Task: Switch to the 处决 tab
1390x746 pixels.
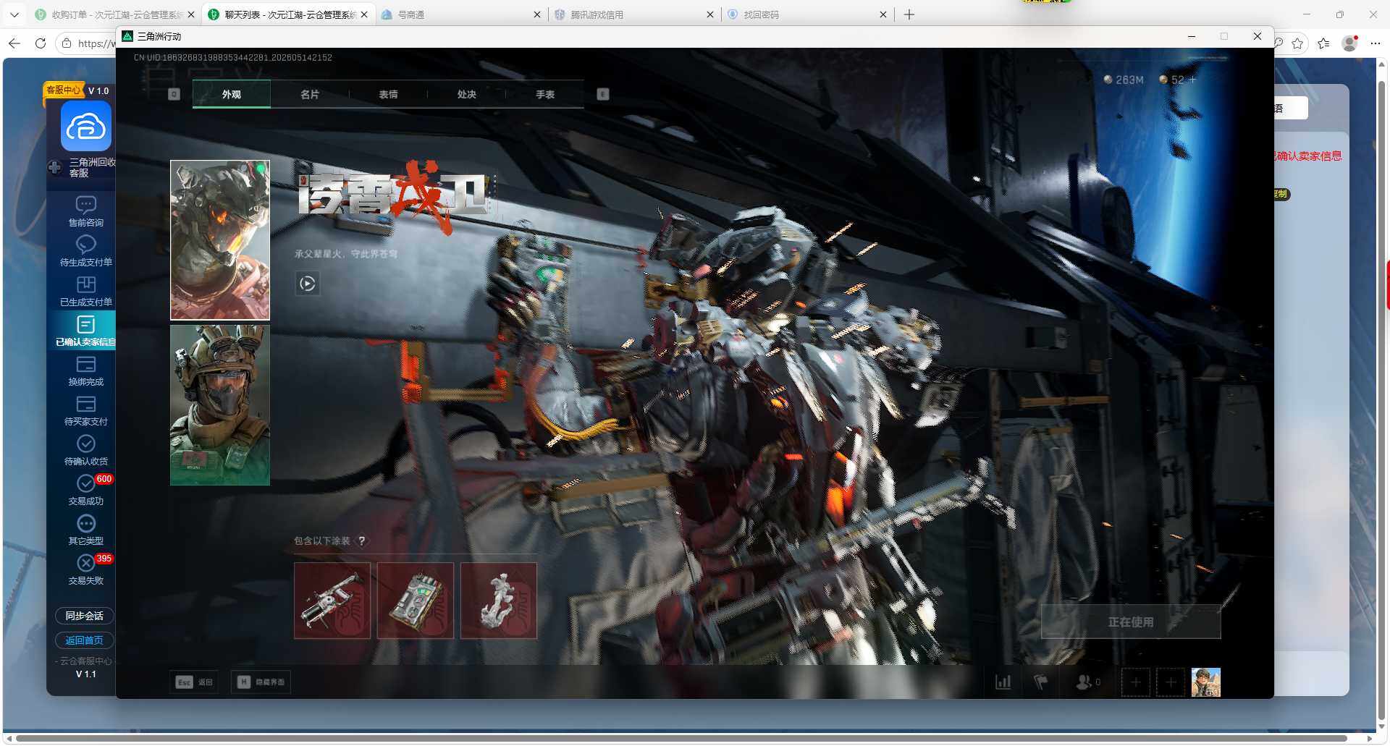Action: 467,94
